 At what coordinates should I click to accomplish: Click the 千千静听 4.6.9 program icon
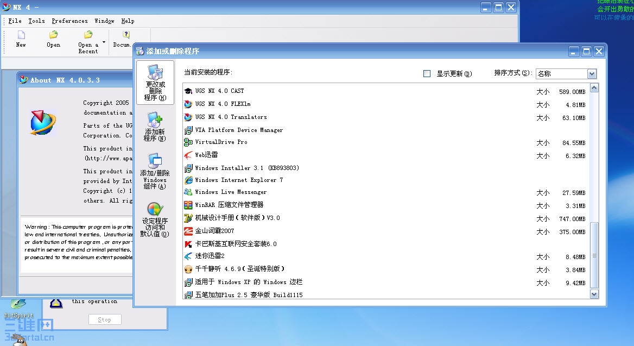pos(188,269)
